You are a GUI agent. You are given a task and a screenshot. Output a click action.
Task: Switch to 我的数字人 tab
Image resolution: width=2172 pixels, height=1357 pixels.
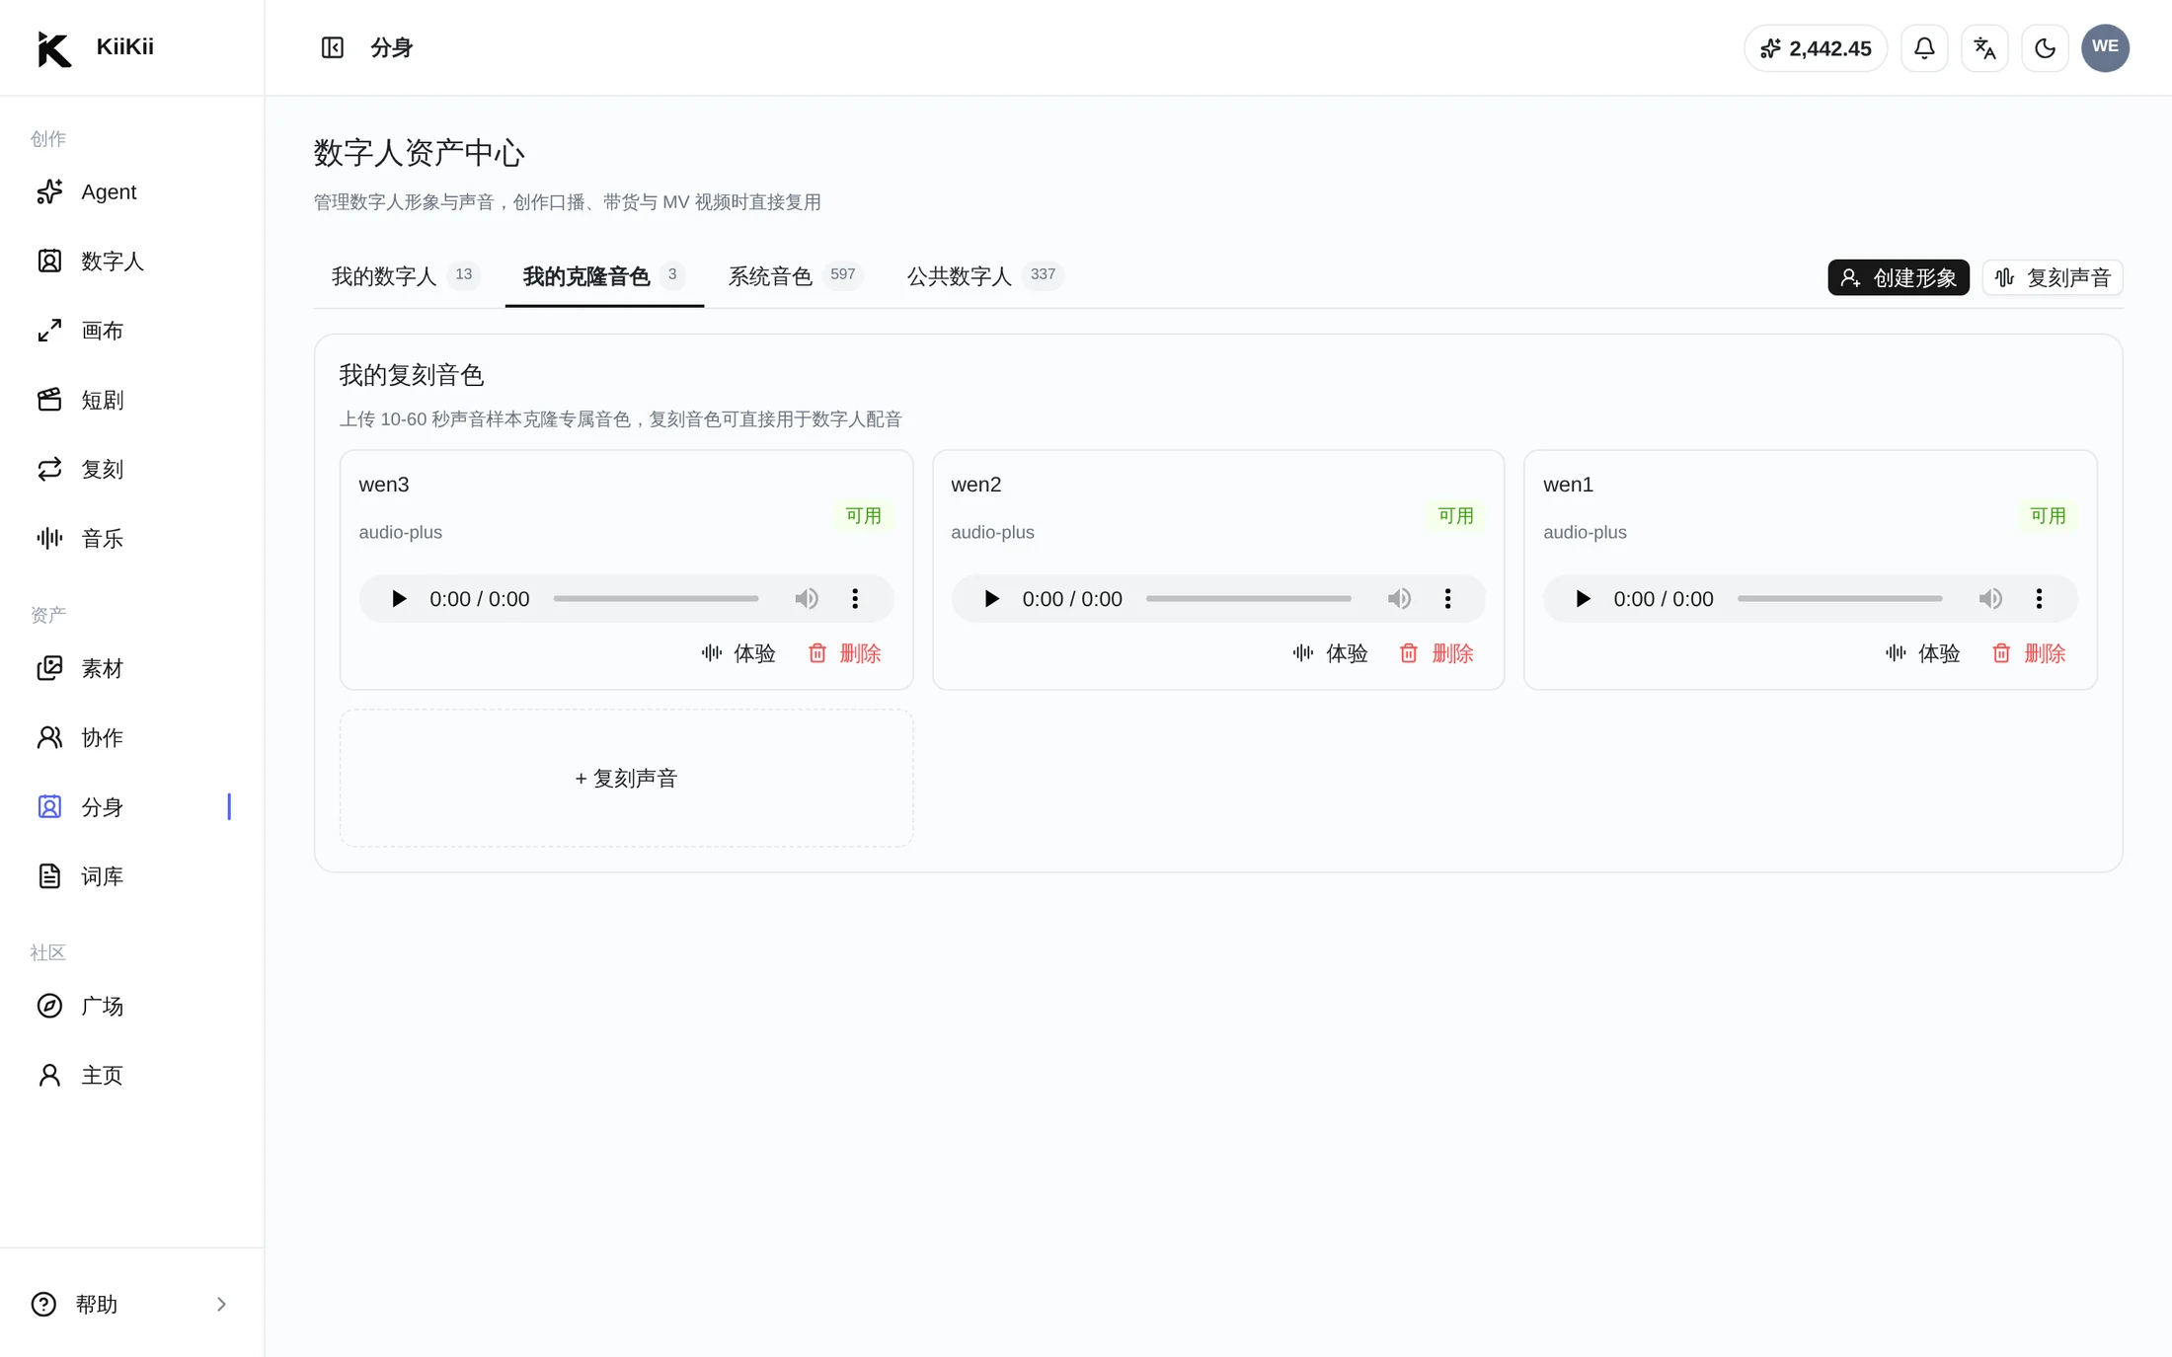click(406, 276)
